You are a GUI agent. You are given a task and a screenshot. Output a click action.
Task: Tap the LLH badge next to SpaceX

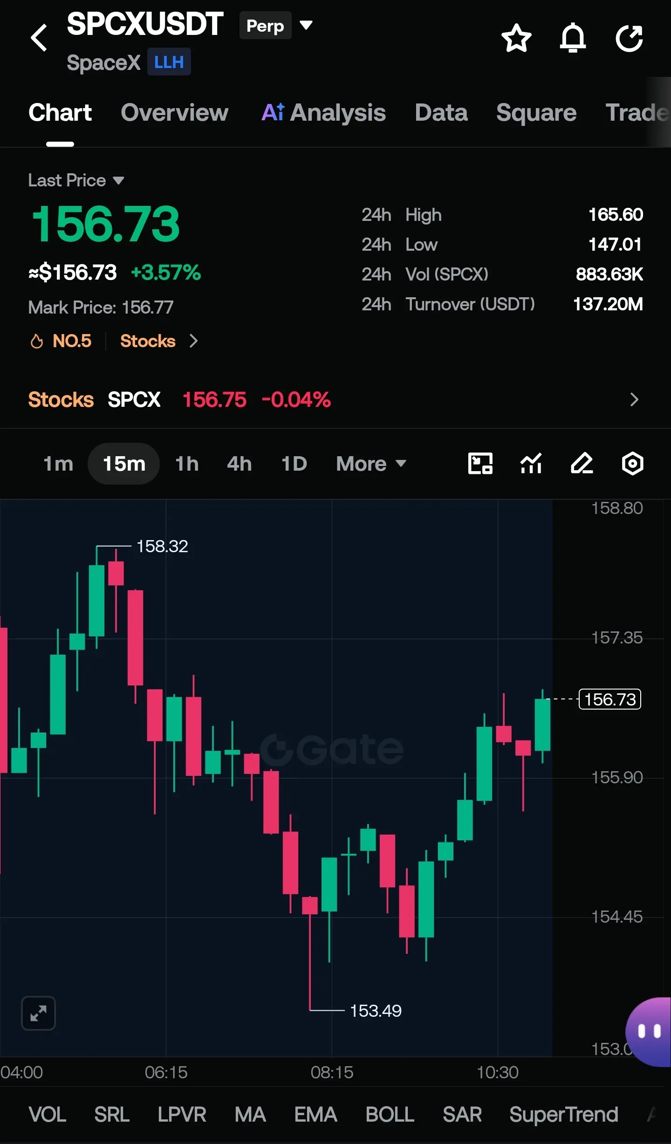pos(169,62)
